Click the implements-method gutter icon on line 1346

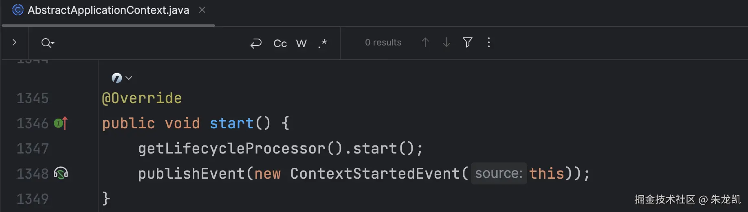(x=61, y=123)
